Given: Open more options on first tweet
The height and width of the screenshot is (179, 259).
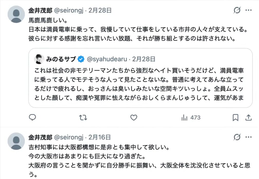Looking at the screenshot, I should click(x=248, y=11).
